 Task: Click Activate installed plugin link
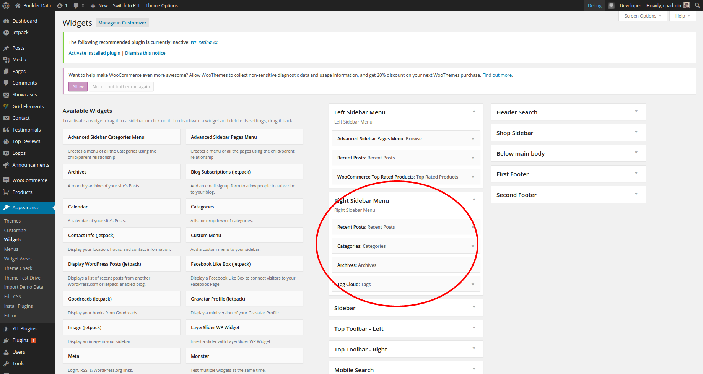[94, 53]
